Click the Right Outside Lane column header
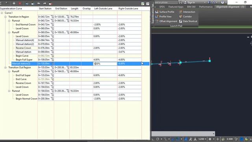This screenshot has width=252, height=142. [128, 9]
